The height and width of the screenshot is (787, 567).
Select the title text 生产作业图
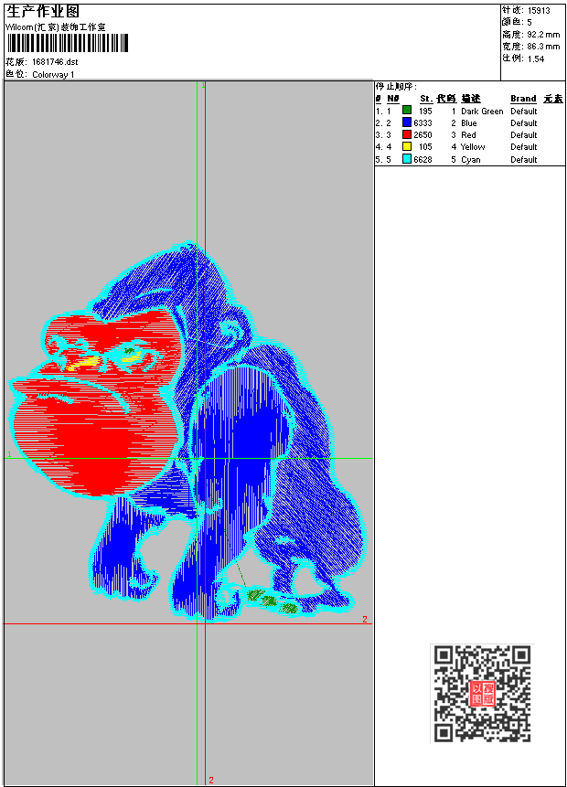click(43, 12)
